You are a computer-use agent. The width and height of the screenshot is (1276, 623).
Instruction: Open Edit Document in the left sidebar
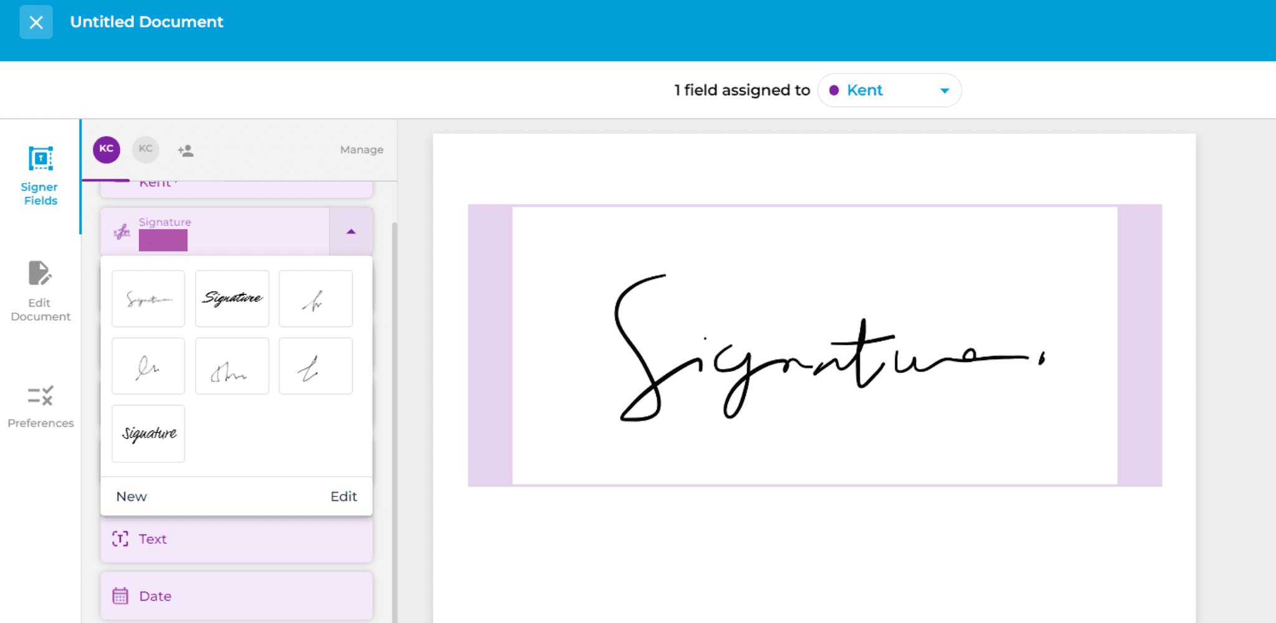tap(39, 293)
